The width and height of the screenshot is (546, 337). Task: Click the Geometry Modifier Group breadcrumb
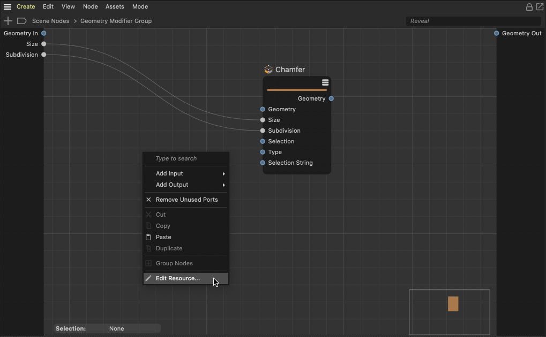coord(116,21)
